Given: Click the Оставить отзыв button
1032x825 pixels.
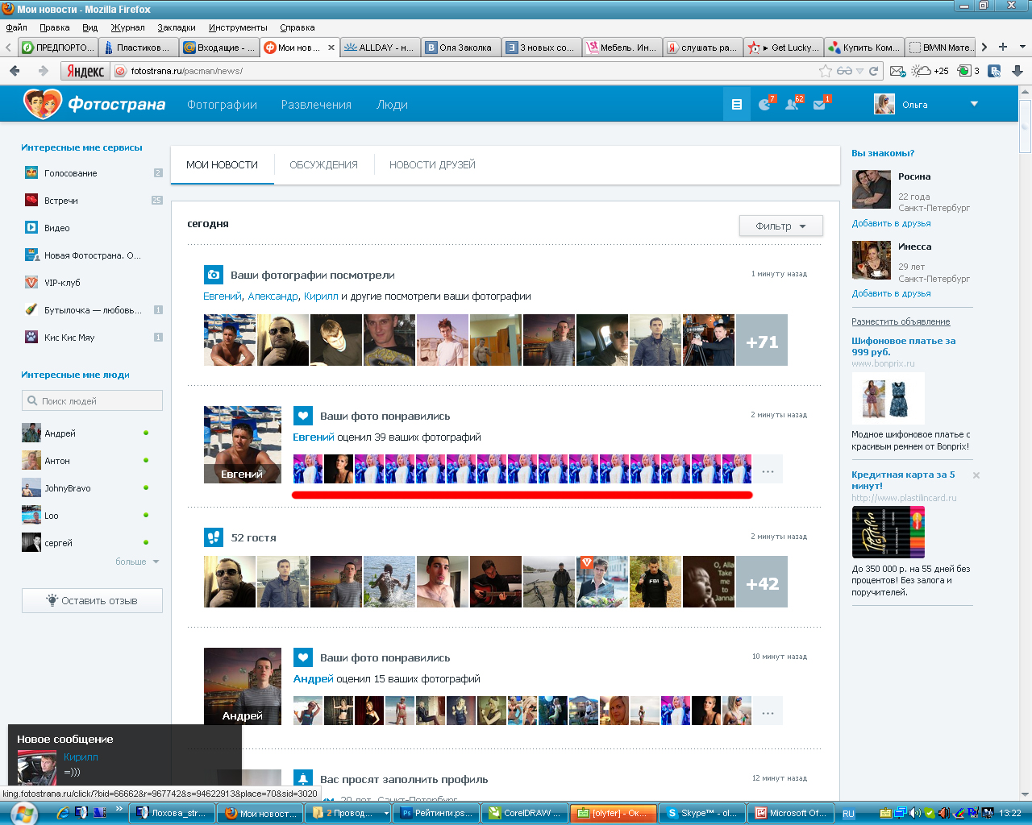Looking at the screenshot, I should (92, 600).
